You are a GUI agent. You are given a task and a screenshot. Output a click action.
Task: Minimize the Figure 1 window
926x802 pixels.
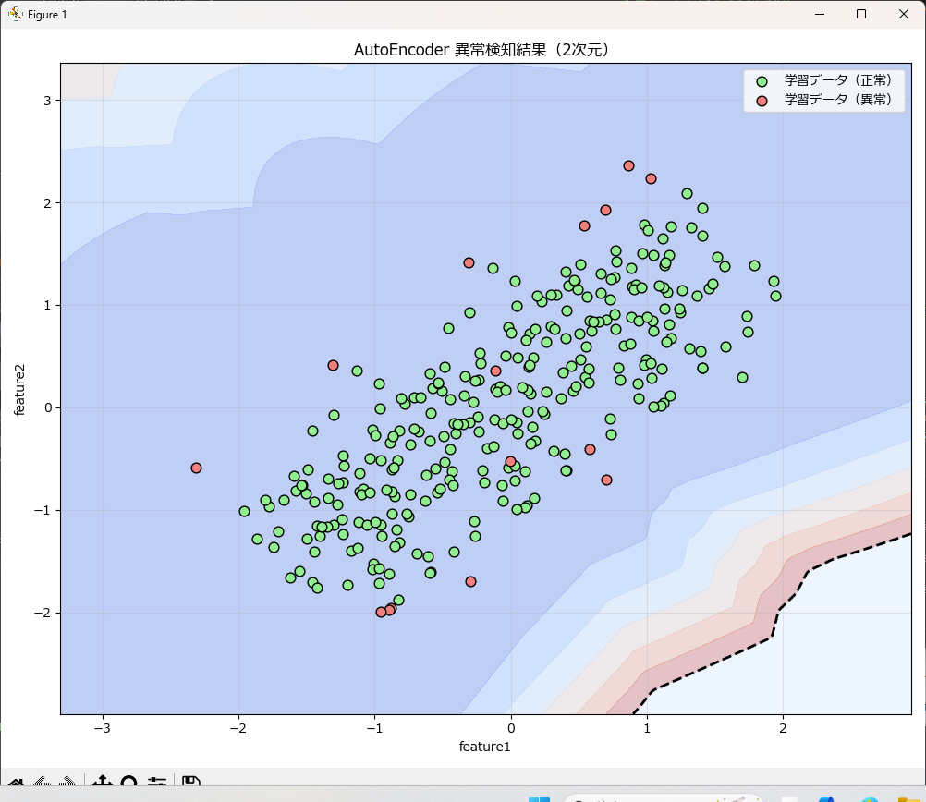pos(818,15)
